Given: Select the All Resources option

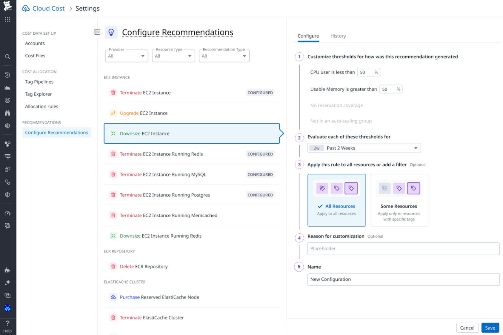Looking at the screenshot, I should 336,200.
